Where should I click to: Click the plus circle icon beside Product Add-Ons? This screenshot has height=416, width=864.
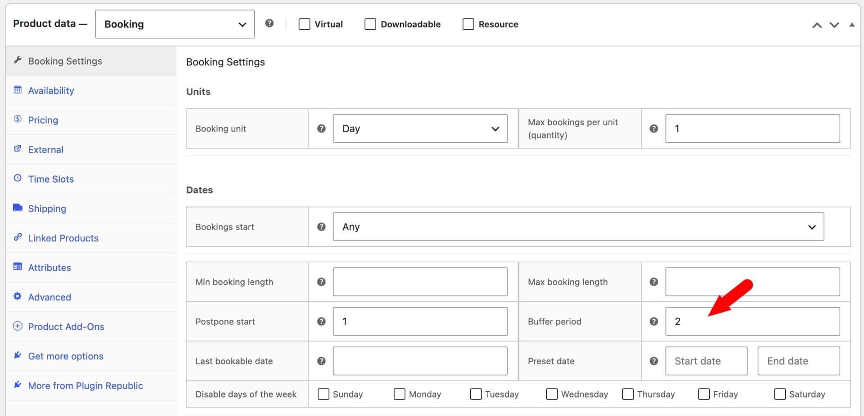pos(18,326)
